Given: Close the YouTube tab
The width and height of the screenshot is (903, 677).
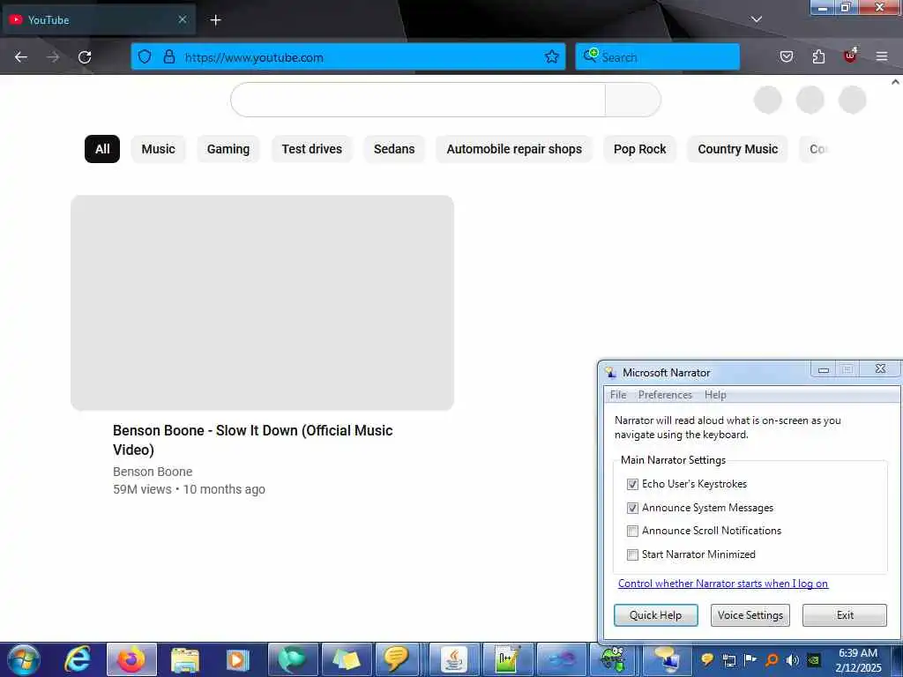Looking at the screenshot, I should pos(183,19).
